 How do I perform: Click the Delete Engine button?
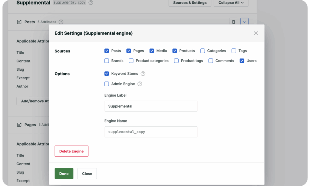coord(71,151)
